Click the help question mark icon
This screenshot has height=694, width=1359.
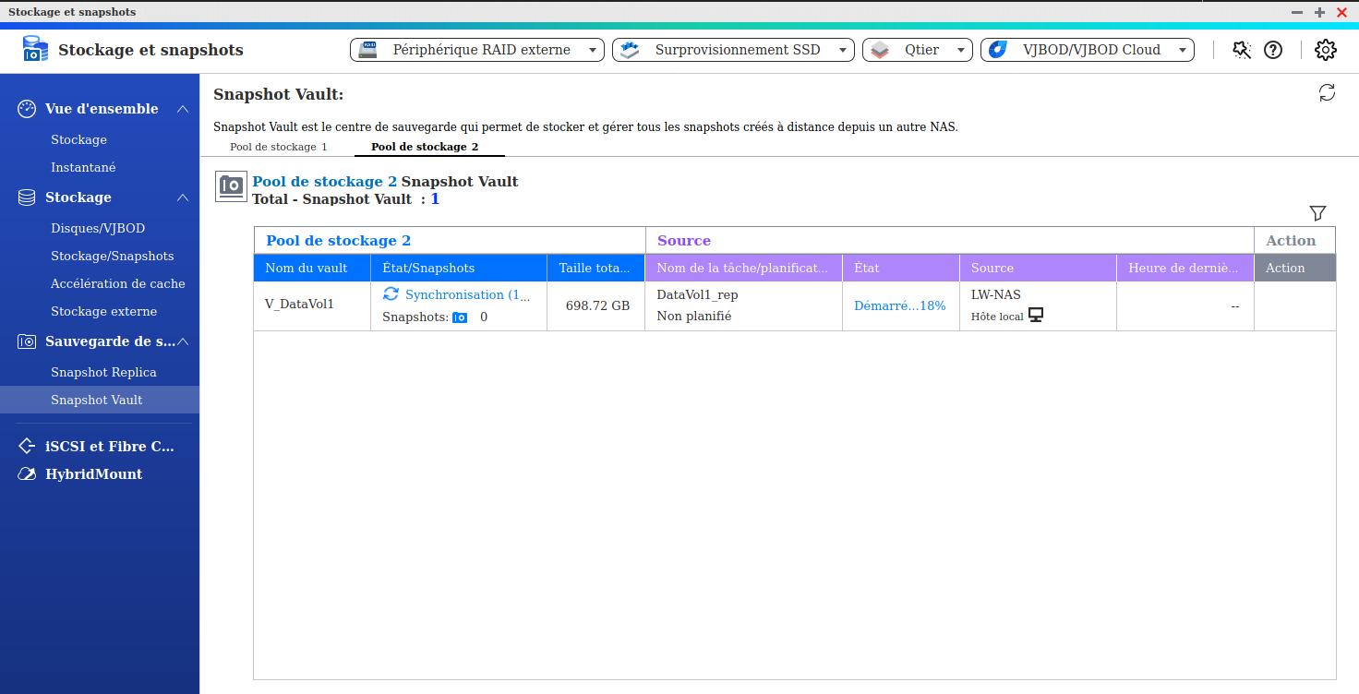(x=1273, y=50)
